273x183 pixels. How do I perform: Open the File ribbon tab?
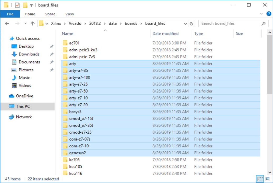10,14
